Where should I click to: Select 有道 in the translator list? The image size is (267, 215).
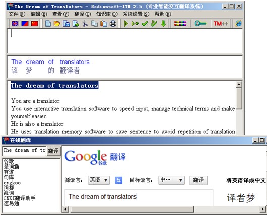tap(9, 172)
